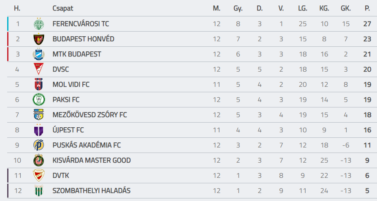The height and width of the screenshot is (201, 377).
Task: Click the P. points column header
Action: 367,8
